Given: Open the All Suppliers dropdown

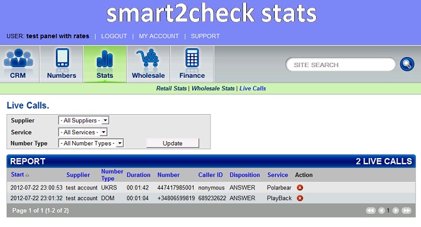Looking at the screenshot, I should coord(84,120).
